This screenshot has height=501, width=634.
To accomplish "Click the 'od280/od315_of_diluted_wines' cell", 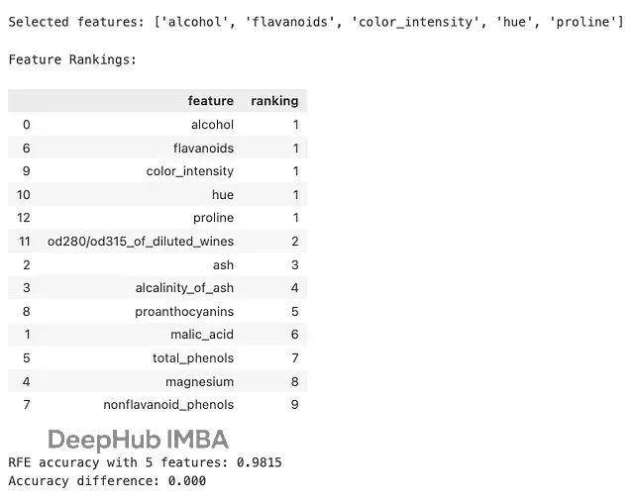I will 141,242.
